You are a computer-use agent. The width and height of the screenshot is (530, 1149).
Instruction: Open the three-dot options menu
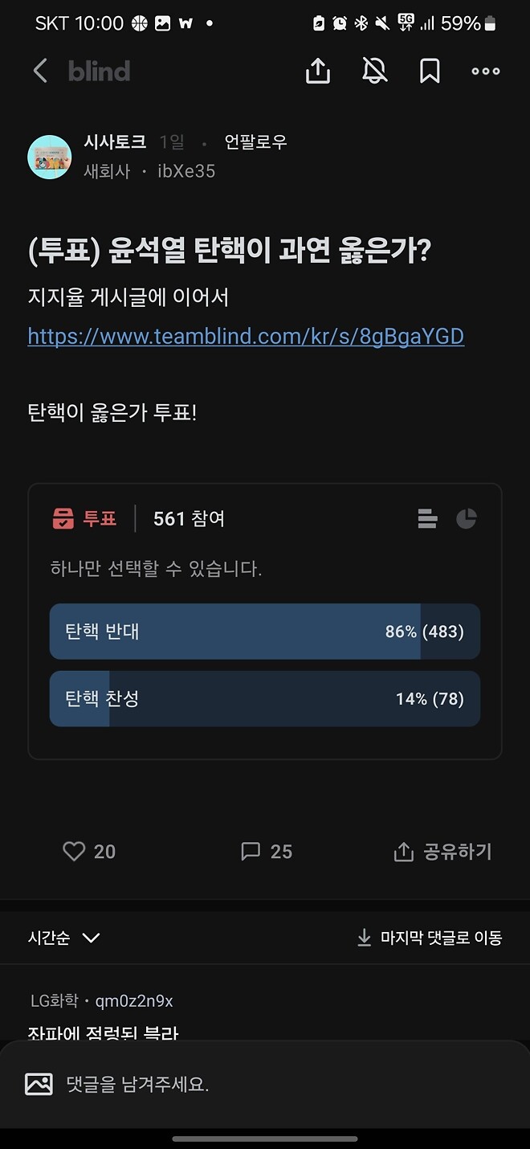[x=485, y=72]
